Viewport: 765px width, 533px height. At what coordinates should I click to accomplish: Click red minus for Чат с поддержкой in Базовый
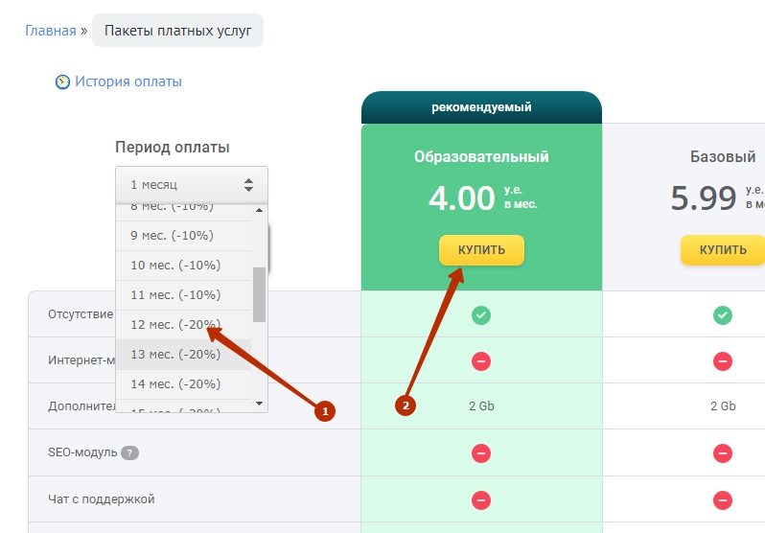pyautogui.click(x=723, y=499)
